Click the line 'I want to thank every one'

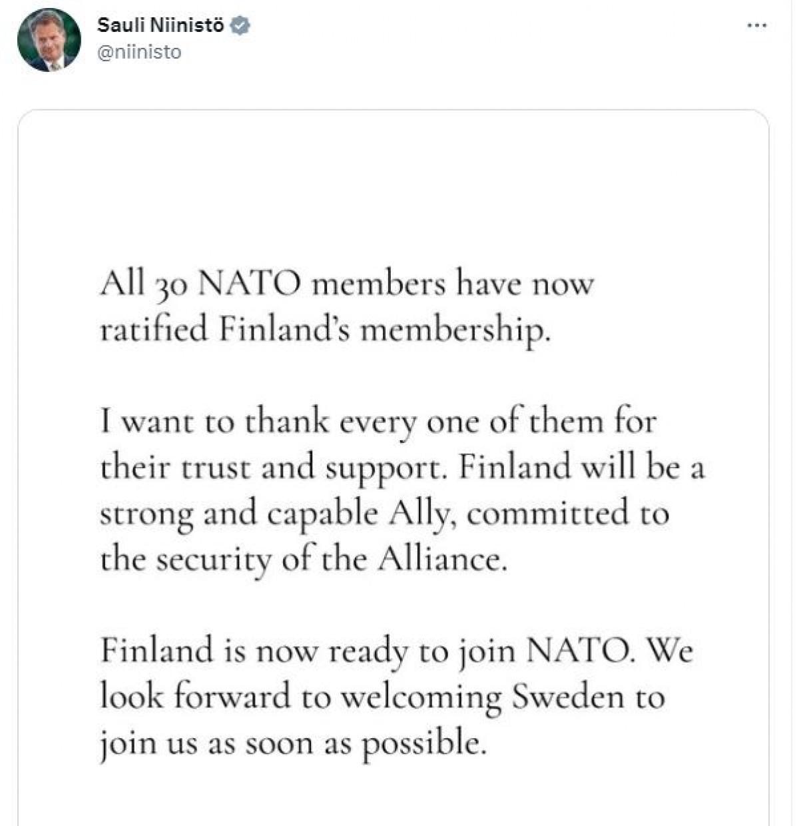378,422
